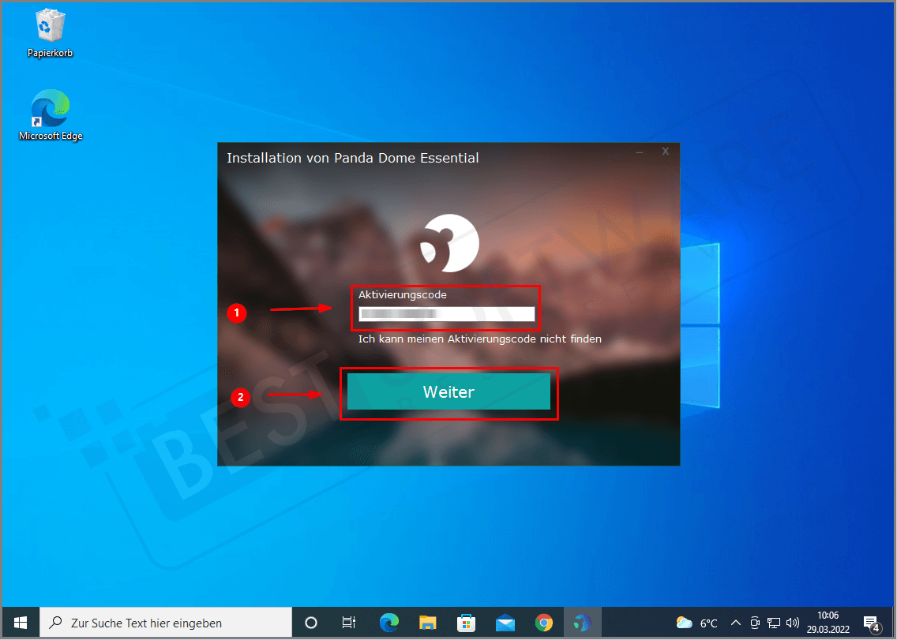This screenshot has width=897, height=640.
Task: Click the Cortana circle on the taskbar
Action: click(x=311, y=623)
